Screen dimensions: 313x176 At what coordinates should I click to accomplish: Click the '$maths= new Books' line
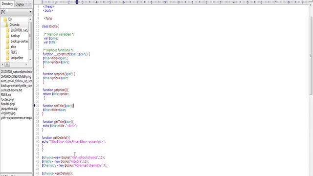(x=65, y=161)
